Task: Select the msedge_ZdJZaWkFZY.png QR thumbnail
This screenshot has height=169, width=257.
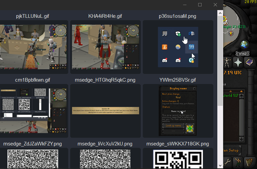Action: coord(33,158)
